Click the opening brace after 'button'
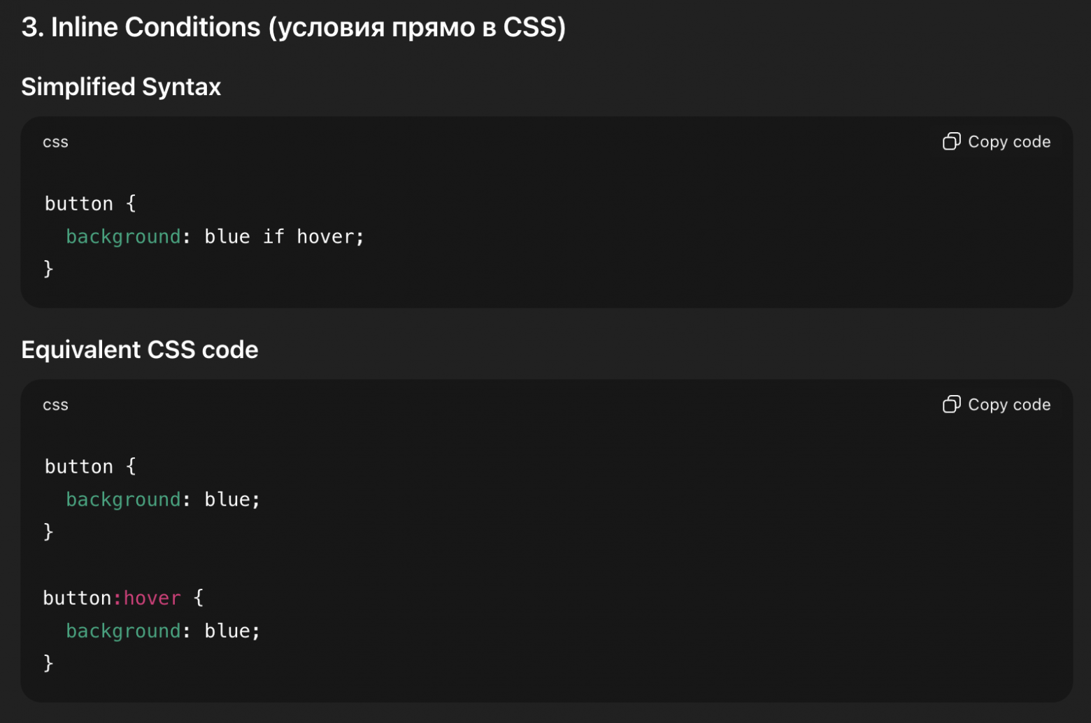The image size is (1091, 723). [129, 203]
